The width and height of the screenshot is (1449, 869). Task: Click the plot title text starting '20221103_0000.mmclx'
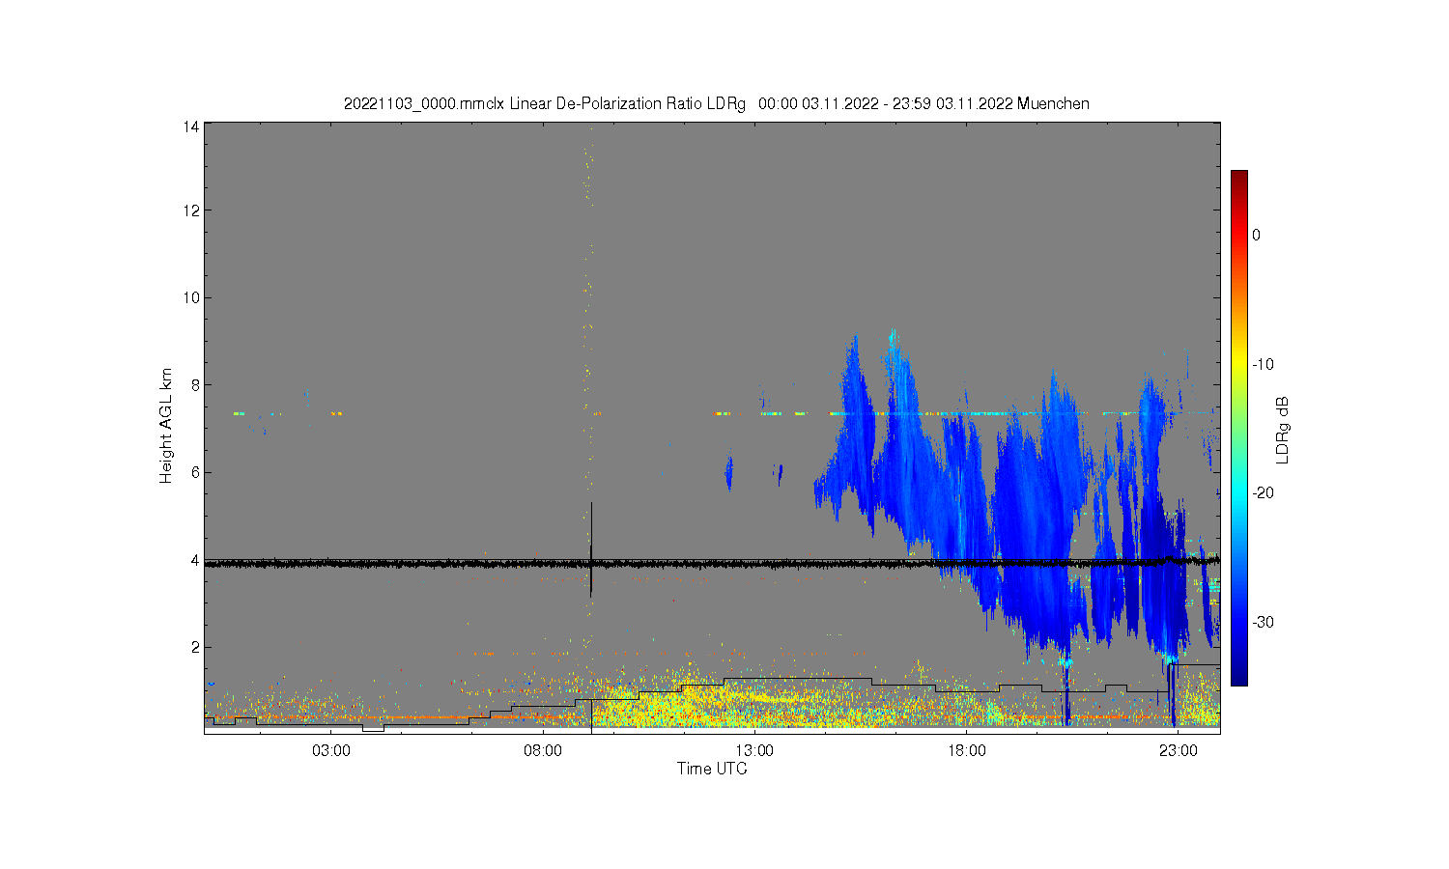[x=716, y=103]
